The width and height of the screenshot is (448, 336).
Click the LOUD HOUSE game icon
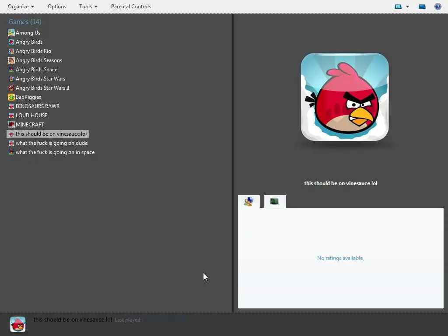coord(11,115)
